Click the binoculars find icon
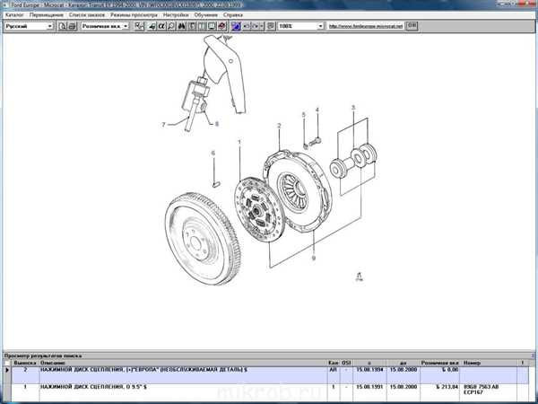The width and height of the screenshot is (538, 404). (x=181, y=26)
